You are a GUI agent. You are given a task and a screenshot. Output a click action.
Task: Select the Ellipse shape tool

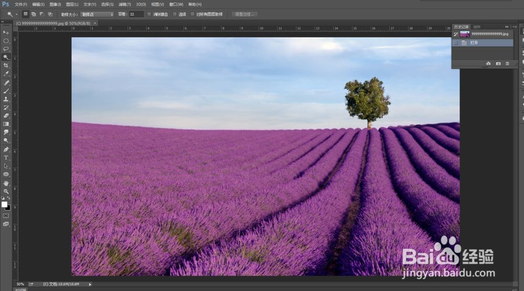pyautogui.click(x=6, y=174)
